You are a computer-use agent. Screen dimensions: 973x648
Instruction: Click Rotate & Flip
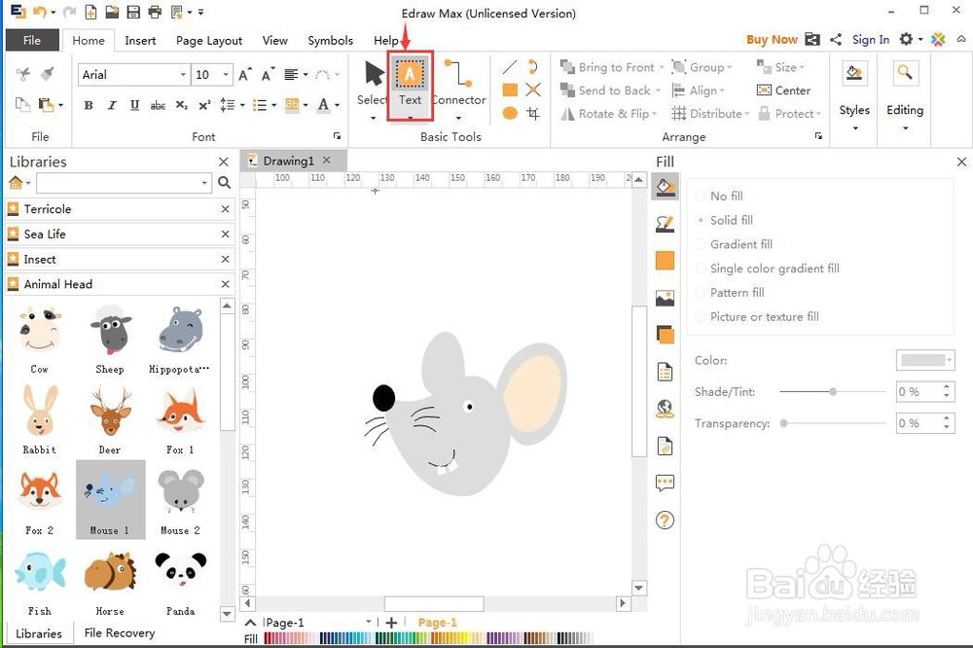(608, 114)
